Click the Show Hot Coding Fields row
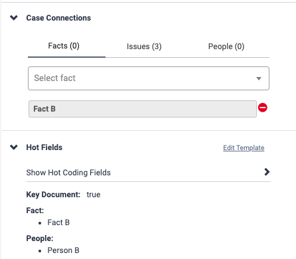 [x=148, y=173]
